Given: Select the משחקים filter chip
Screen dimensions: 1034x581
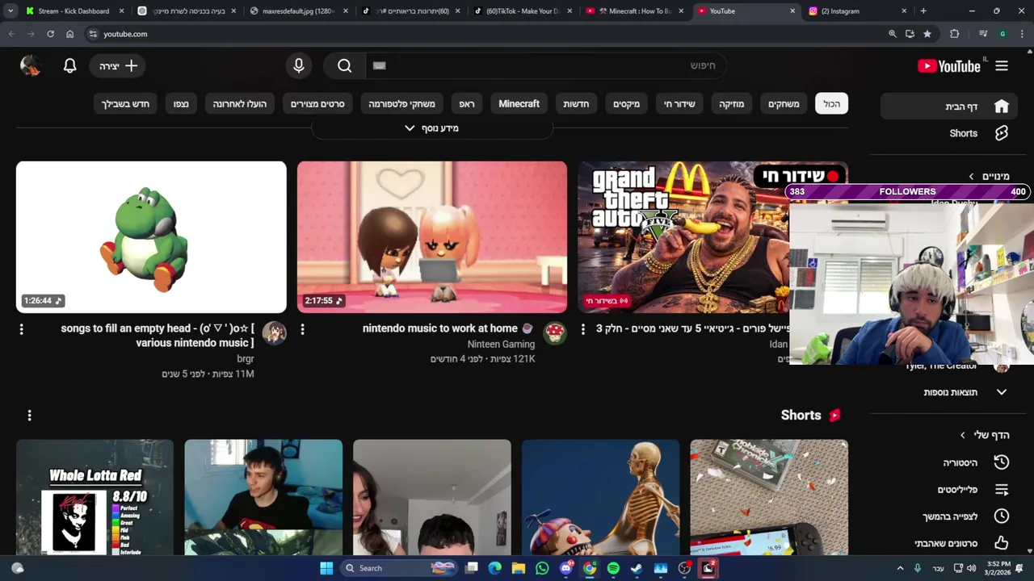Looking at the screenshot, I should coord(784,104).
